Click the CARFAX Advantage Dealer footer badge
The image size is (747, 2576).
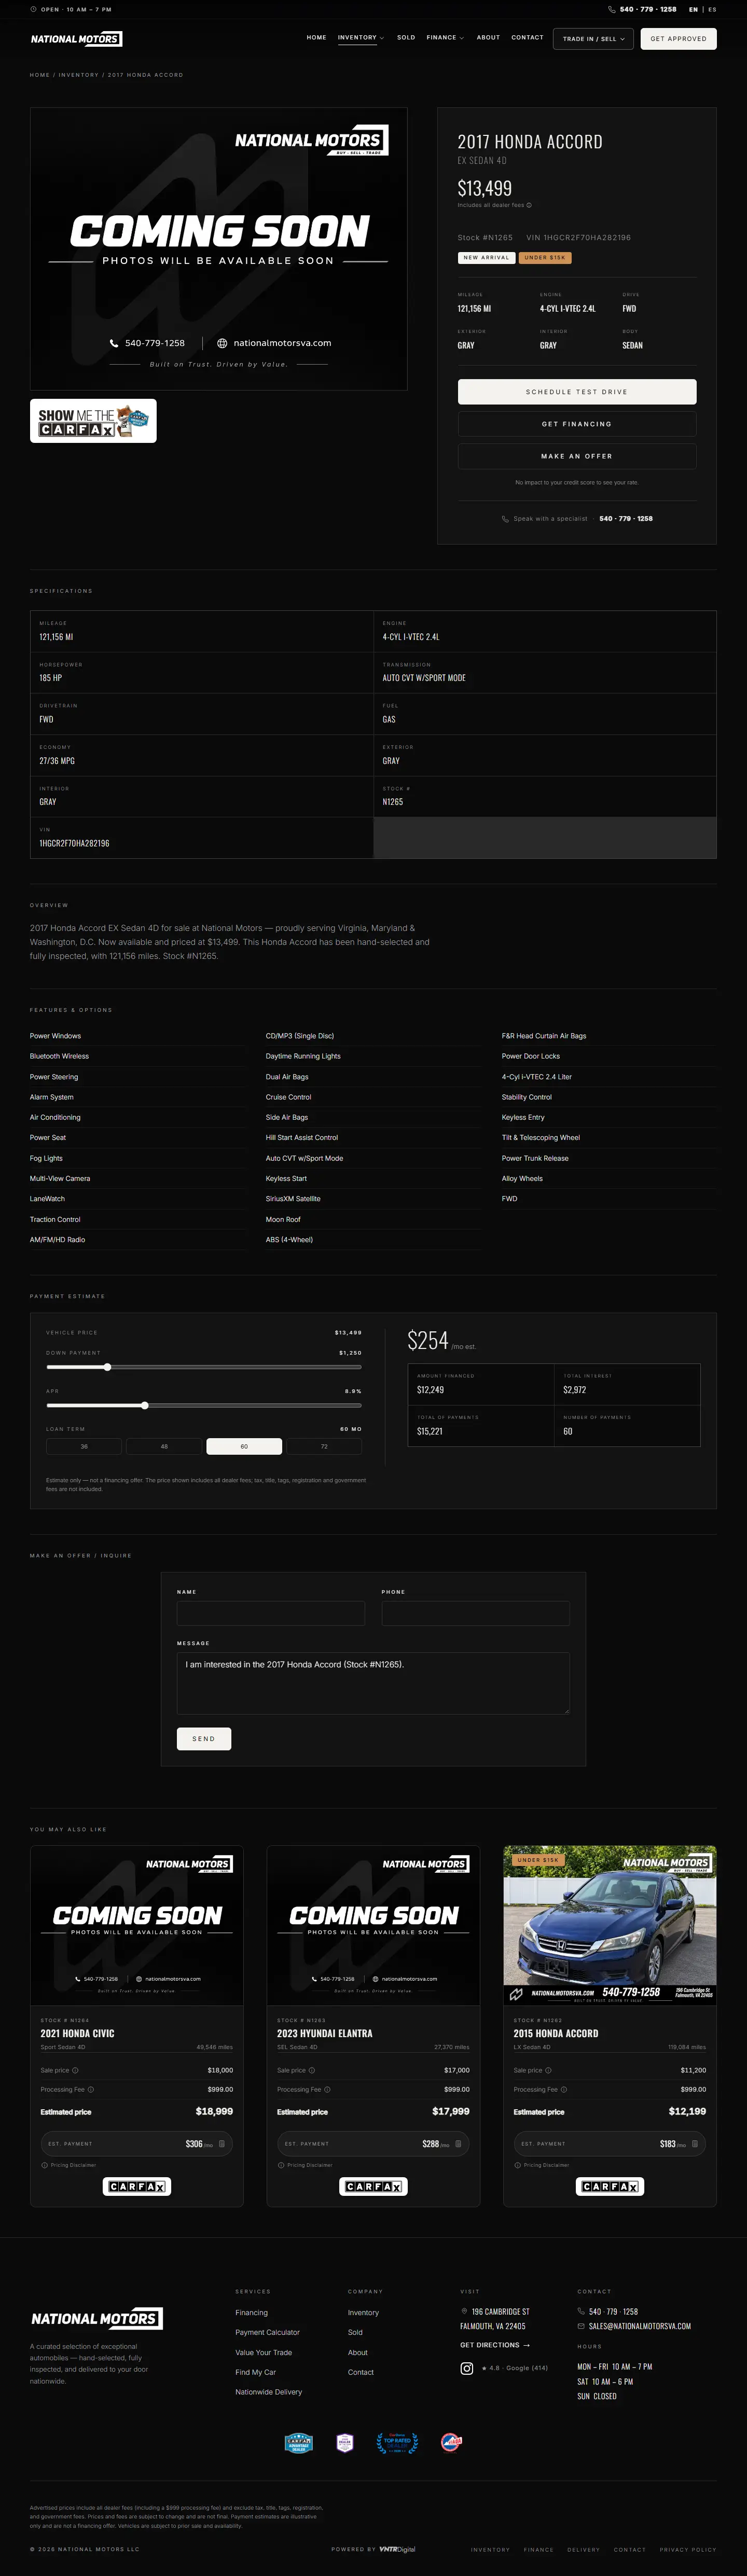tap(299, 2442)
